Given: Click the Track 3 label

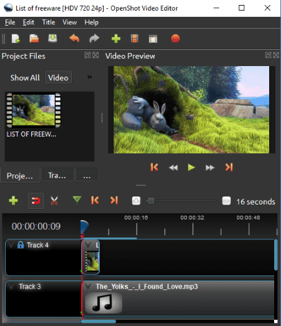Looking at the screenshot, I should (30, 287).
